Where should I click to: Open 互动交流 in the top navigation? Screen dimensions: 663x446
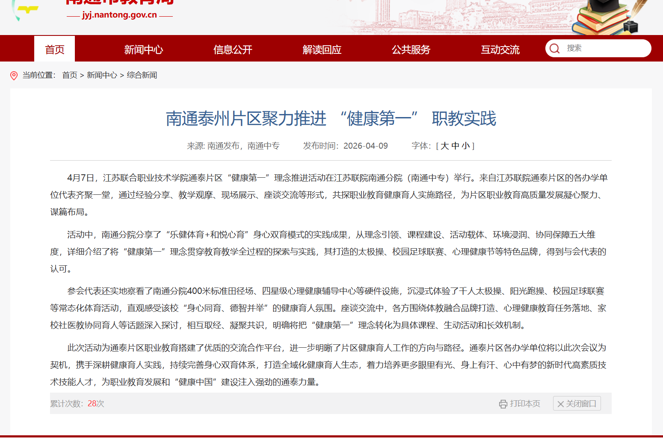point(500,50)
